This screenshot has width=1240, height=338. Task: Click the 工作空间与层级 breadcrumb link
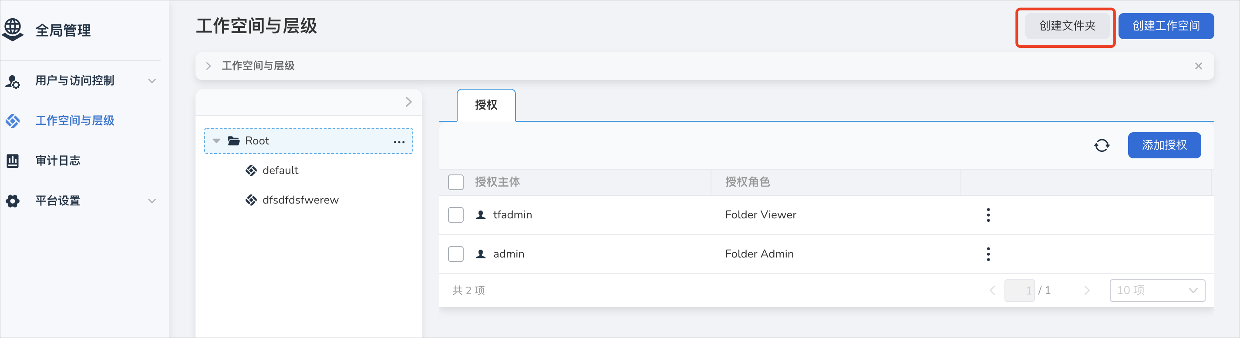[x=258, y=66]
